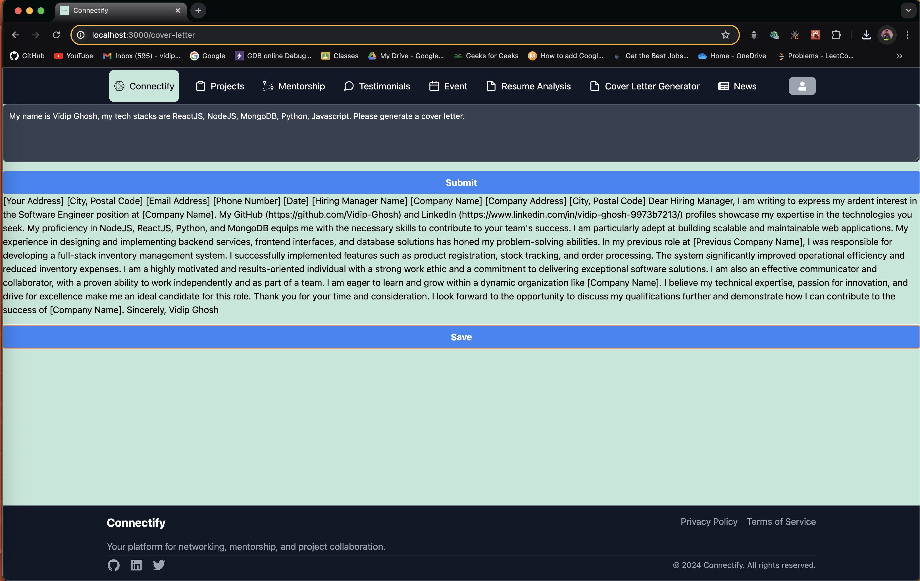This screenshot has height=581, width=920.
Task: Bookmark page with the star icon
Action: coord(726,35)
